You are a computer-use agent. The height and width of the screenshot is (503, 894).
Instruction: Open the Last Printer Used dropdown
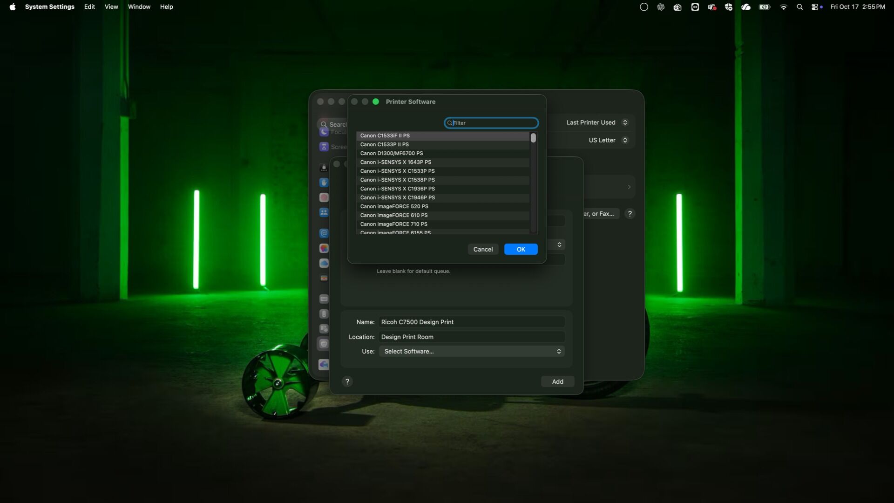point(596,122)
